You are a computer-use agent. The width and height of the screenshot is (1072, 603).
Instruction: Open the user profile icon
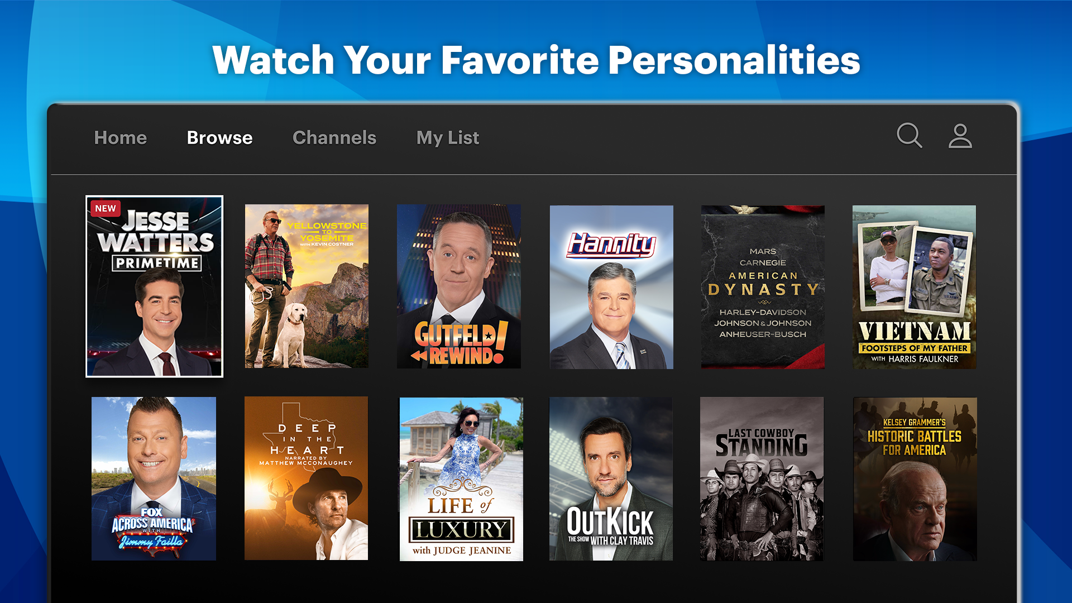pyautogui.click(x=960, y=136)
